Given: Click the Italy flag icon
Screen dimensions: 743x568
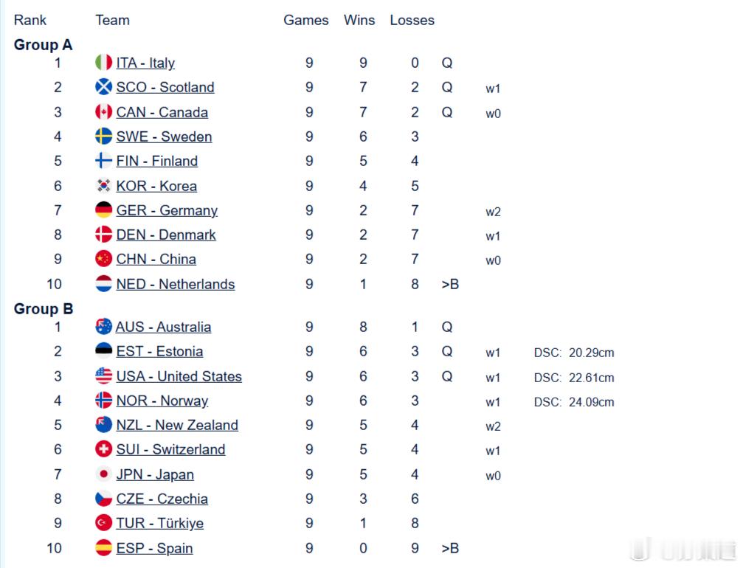Looking at the screenshot, I should pyautogui.click(x=104, y=63).
